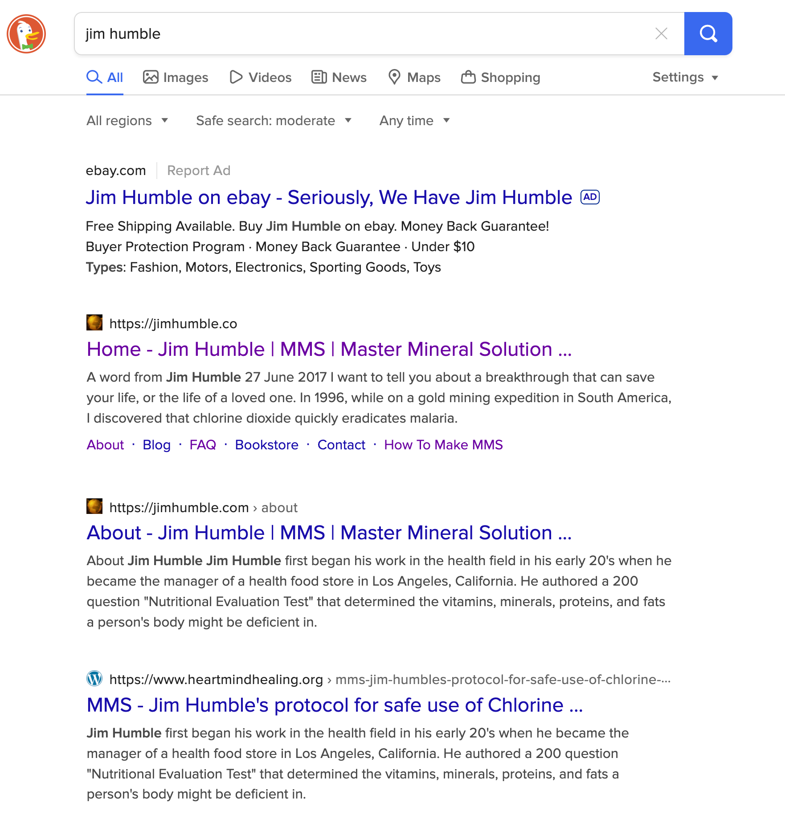Open the Shopping results tab
785x823 pixels.
[501, 77]
